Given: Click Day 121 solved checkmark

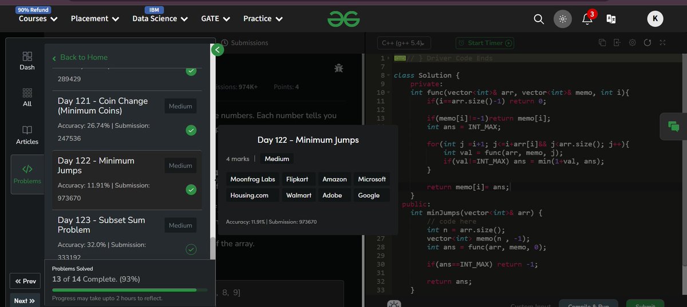Looking at the screenshot, I should point(191,130).
